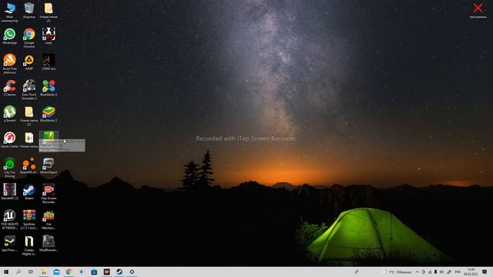493x277 pixels.
Task: Select the red X программы desktop icon
Action: (478, 10)
